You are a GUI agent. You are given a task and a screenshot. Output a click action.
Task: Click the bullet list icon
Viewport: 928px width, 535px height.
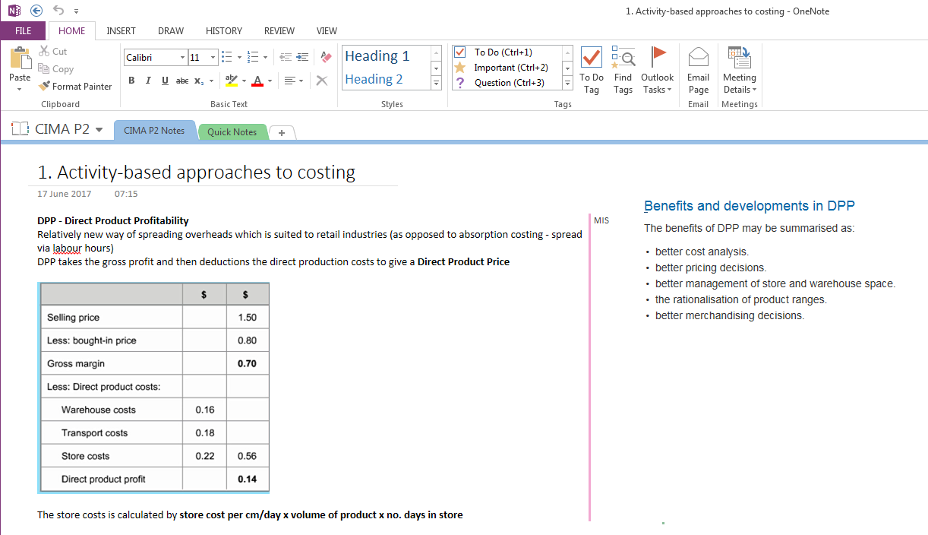click(226, 57)
